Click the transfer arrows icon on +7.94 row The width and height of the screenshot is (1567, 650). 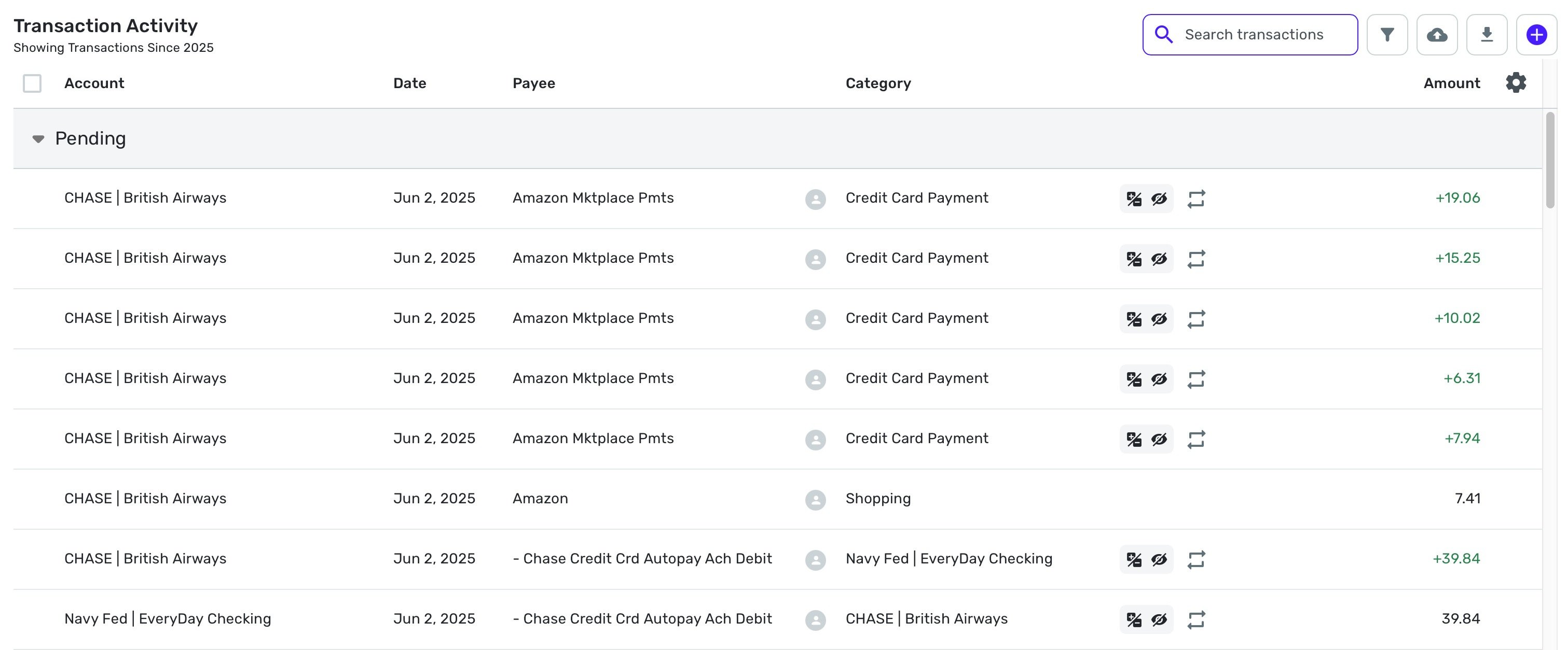1196,439
